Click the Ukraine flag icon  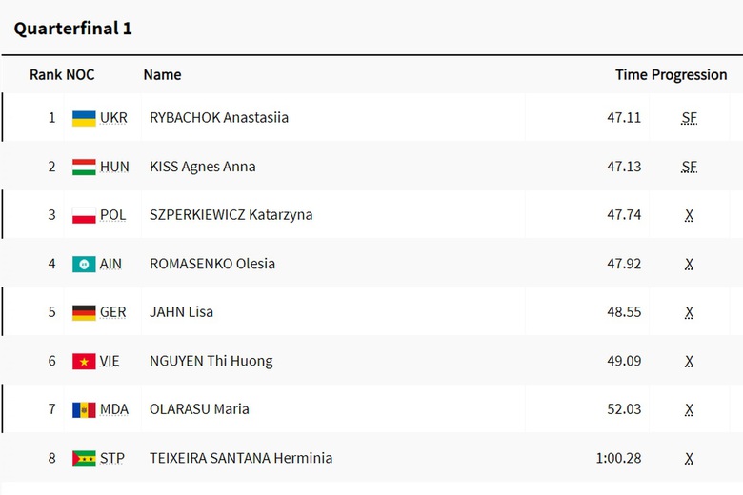84,118
